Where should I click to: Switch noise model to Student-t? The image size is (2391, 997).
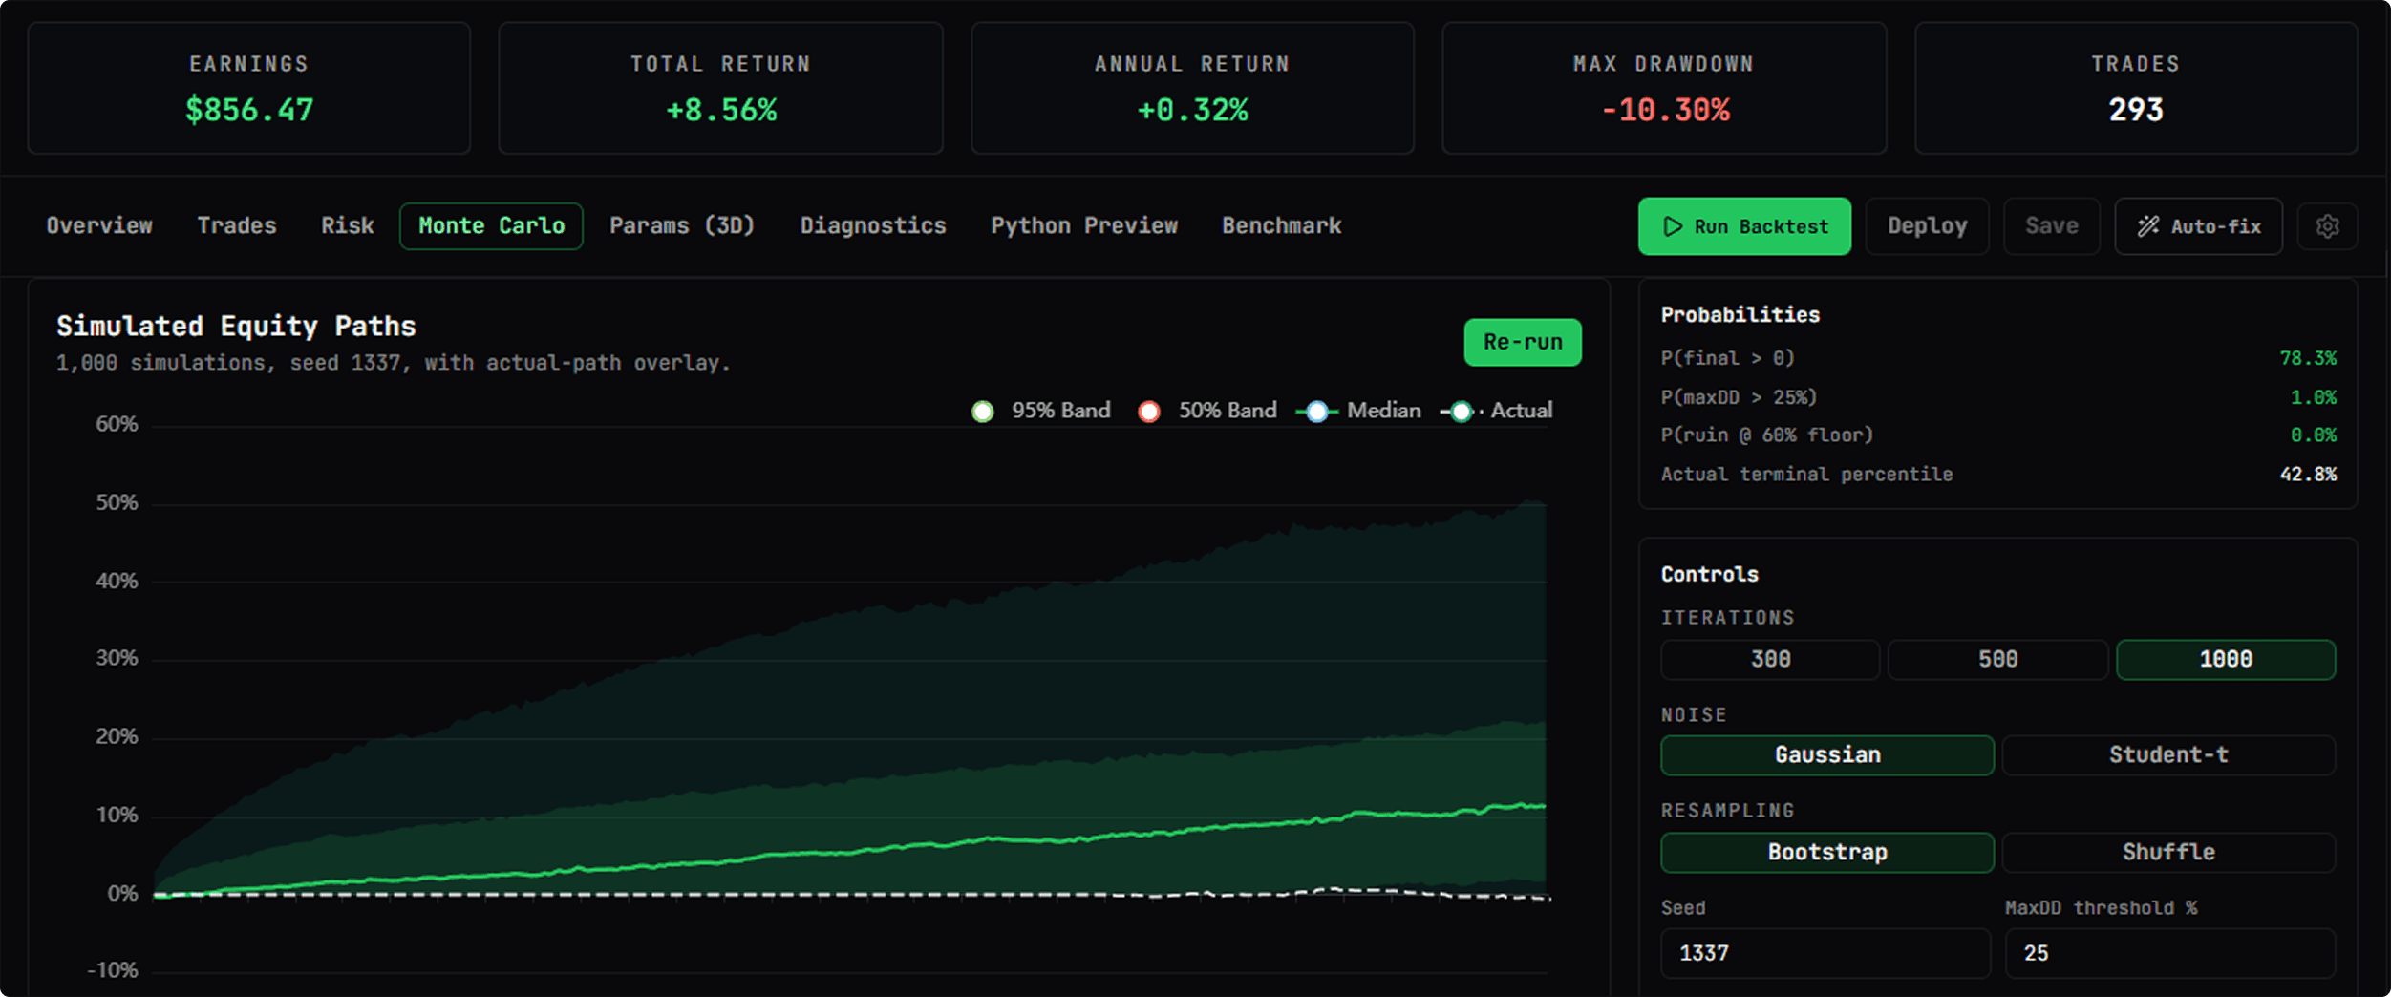click(2168, 754)
